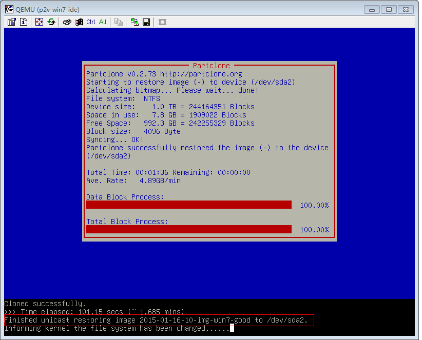
Task: Click 100.00% beside Data Block Process
Action: (314, 205)
